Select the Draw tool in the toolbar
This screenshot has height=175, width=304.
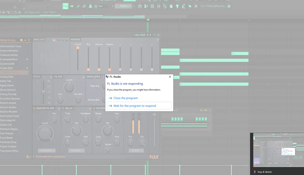pos(66,6)
